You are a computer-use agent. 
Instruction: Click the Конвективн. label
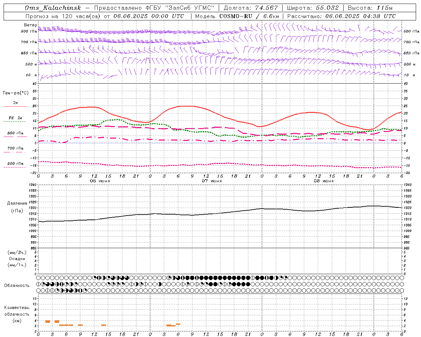(17, 308)
